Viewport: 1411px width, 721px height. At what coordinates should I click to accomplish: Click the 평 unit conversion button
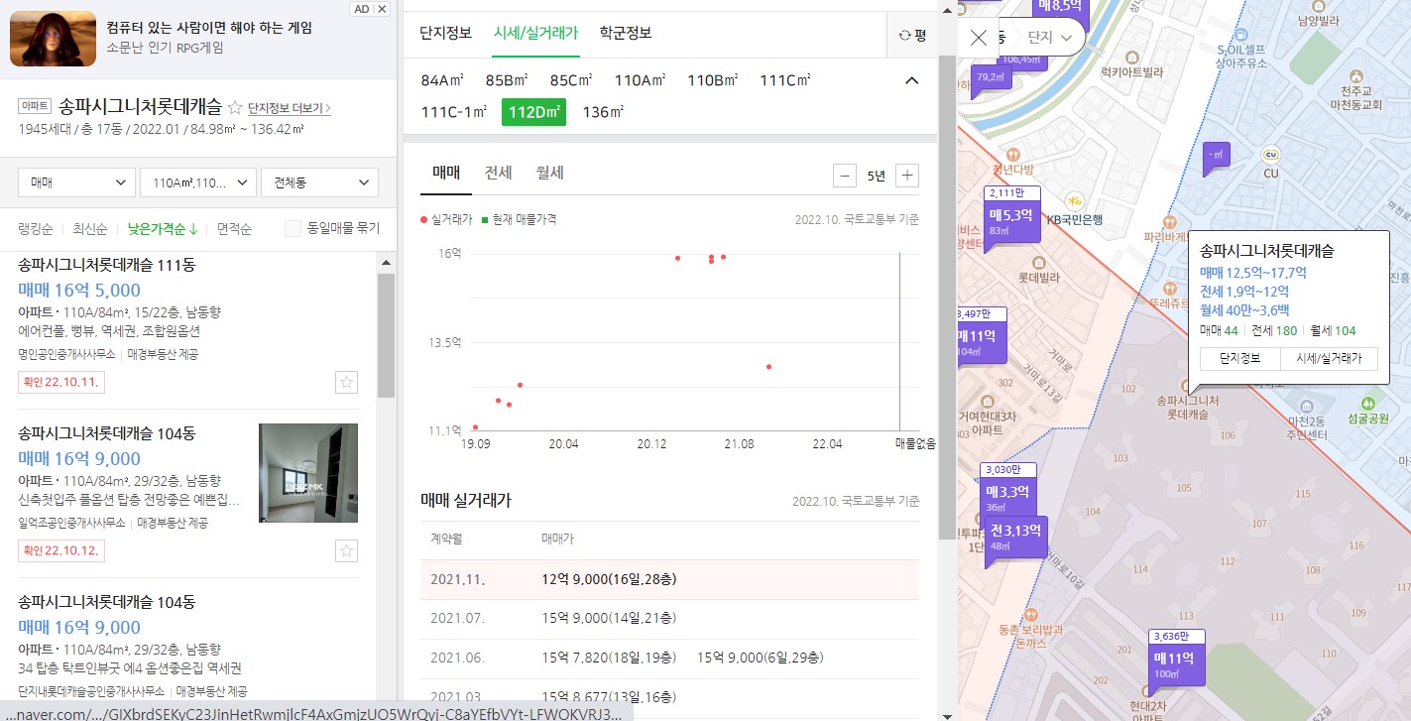911,35
